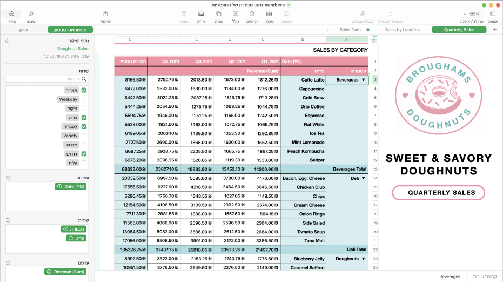Click the Deli Total row label
This screenshot has width=503, height=283.
point(357,250)
